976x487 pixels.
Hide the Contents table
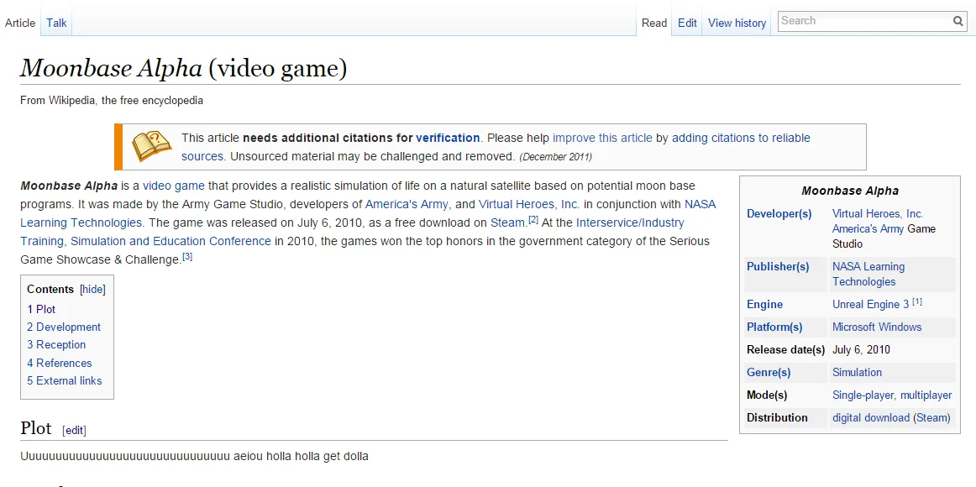(92, 289)
